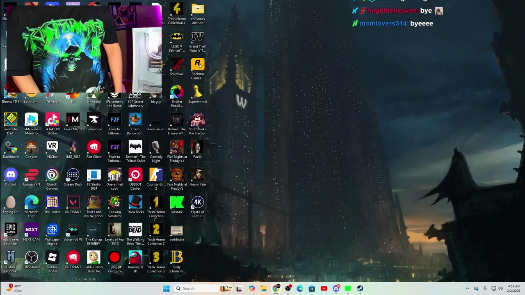Open the Egging On desktop icon
The width and height of the screenshot is (525, 295).
click(11, 205)
